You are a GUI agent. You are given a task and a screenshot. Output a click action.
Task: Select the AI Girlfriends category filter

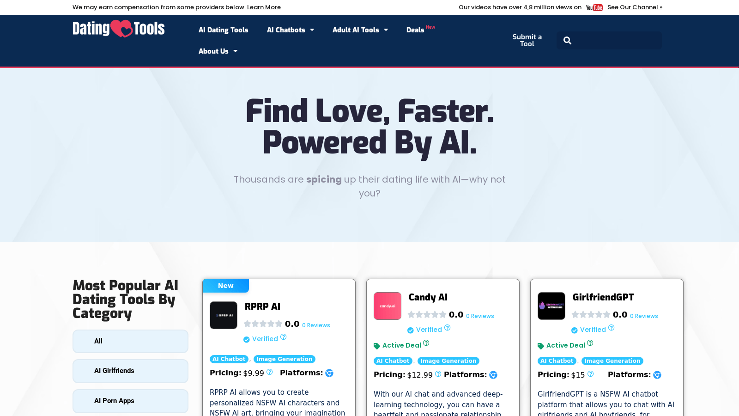click(130, 371)
